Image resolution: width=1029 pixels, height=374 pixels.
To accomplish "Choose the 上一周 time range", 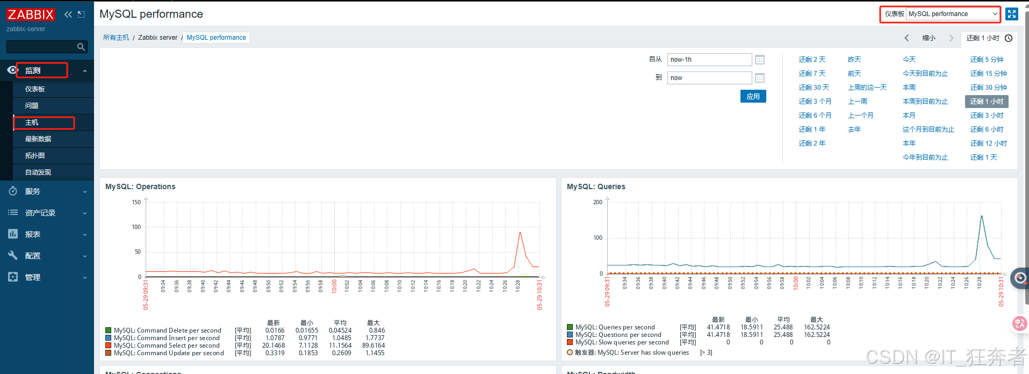I will 858,102.
